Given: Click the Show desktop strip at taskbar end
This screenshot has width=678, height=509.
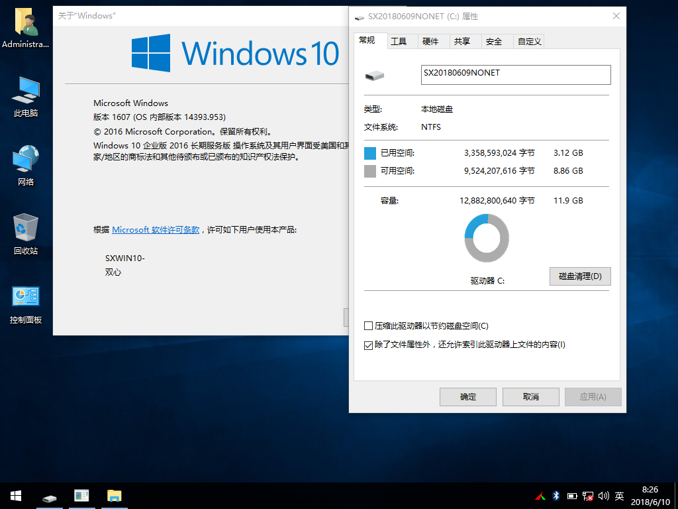Looking at the screenshot, I should pos(676,496).
